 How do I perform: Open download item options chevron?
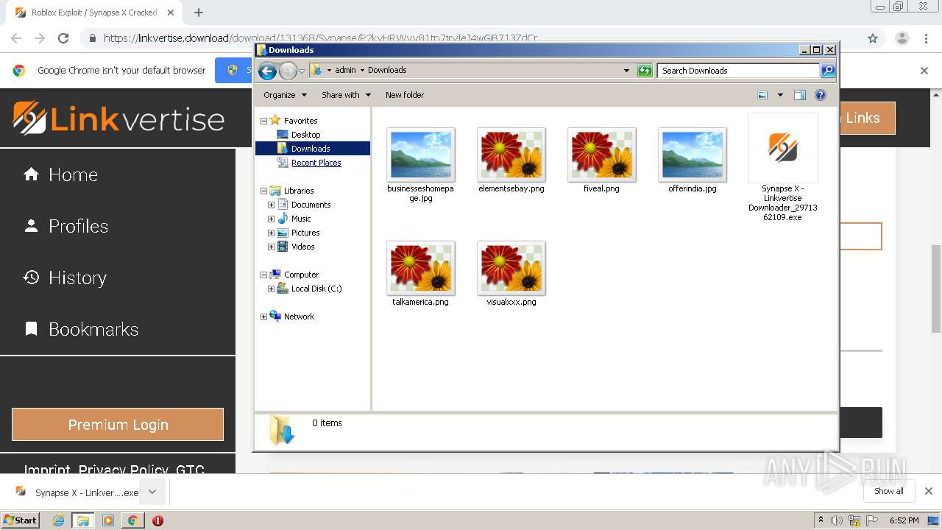[x=152, y=492]
